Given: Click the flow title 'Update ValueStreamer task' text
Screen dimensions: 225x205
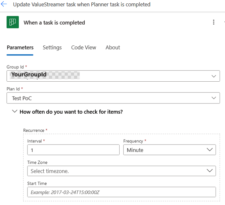Looking at the screenshot, I should click(82, 5).
